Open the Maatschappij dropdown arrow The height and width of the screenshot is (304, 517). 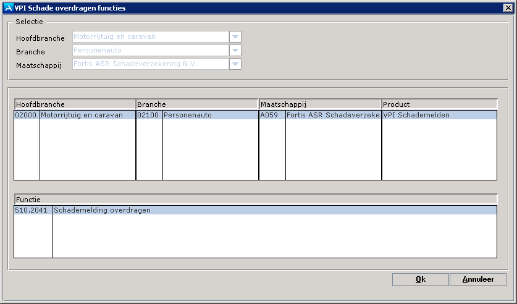tap(235, 64)
